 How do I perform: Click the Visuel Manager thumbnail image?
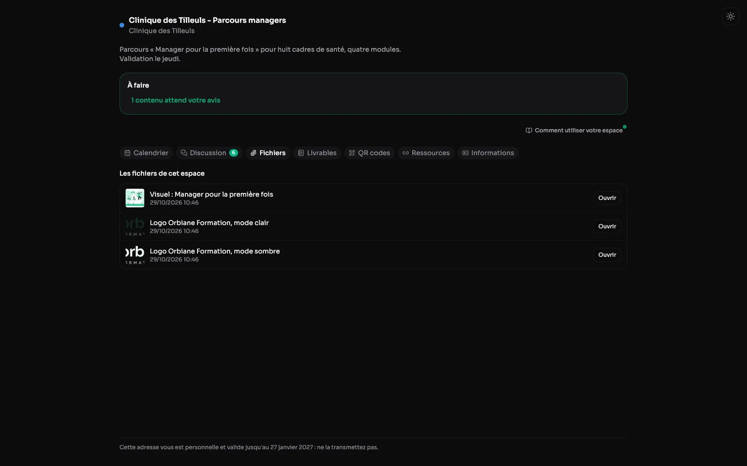(135, 198)
